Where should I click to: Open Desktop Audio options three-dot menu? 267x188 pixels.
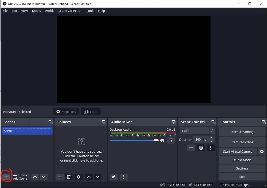click(x=171, y=140)
